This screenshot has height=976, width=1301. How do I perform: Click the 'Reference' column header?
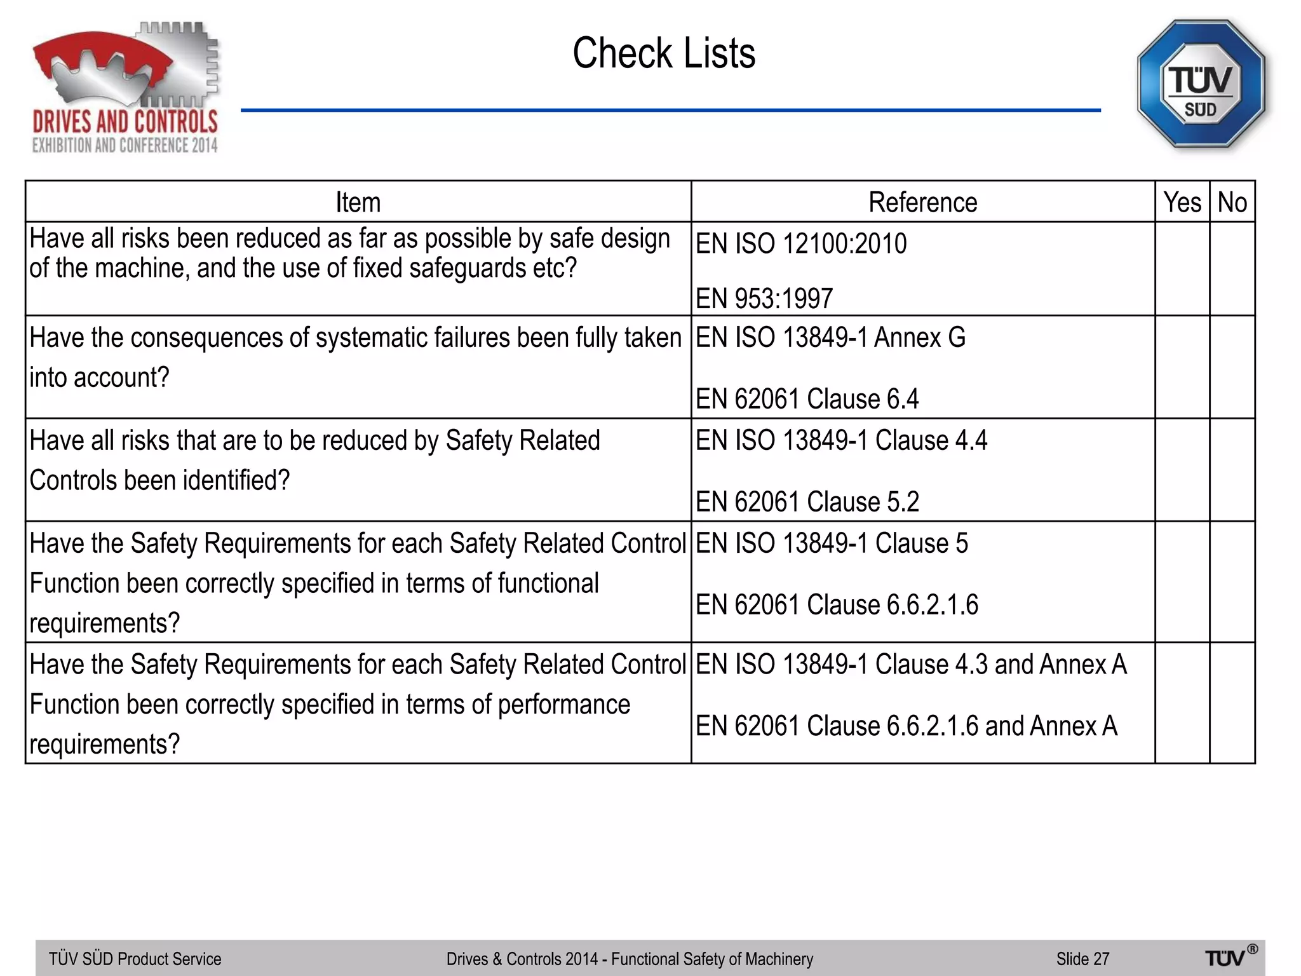(922, 203)
